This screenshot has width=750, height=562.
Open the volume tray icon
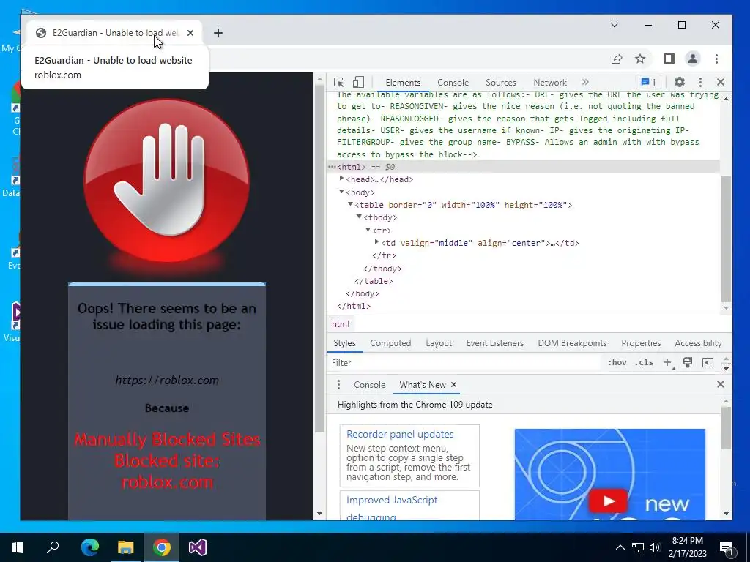pyautogui.click(x=655, y=547)
